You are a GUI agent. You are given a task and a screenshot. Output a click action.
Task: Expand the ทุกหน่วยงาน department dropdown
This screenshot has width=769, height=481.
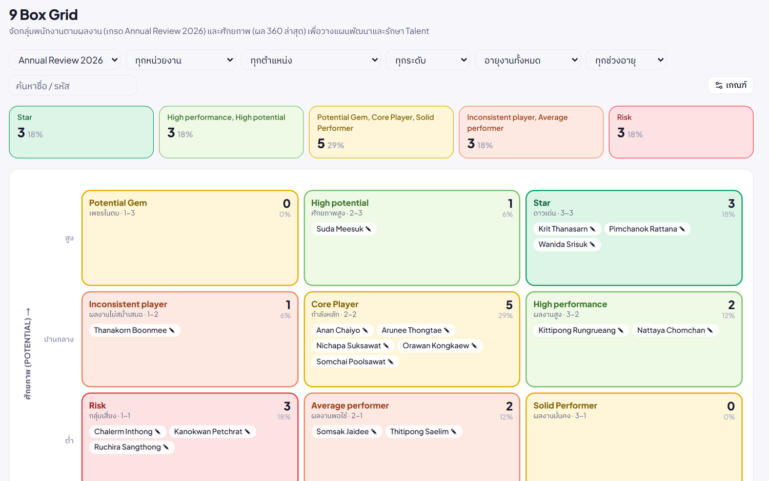(x=180, y=60)
